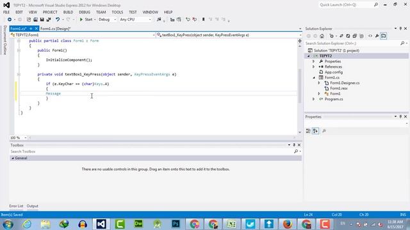Open the Error List tab
The image size is (410, 230).
point(16,206)
